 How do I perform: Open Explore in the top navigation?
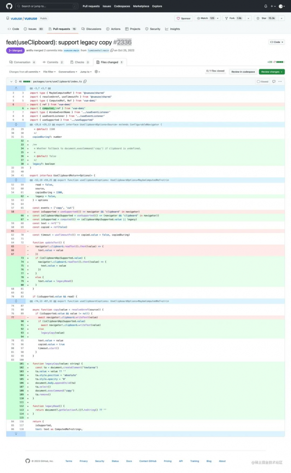tap(157, 6)
